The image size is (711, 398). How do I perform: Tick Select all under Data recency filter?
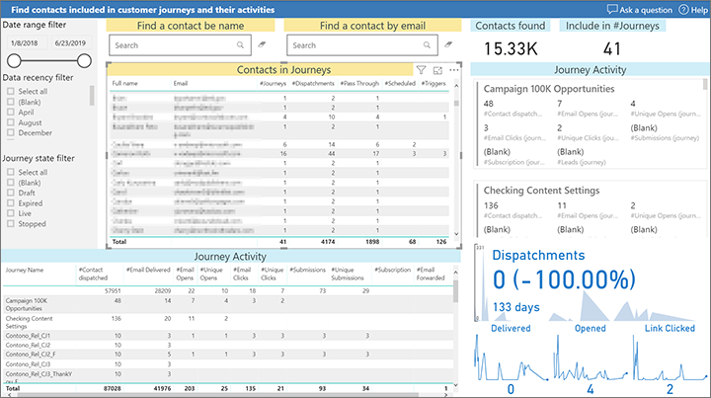[11, 91]
